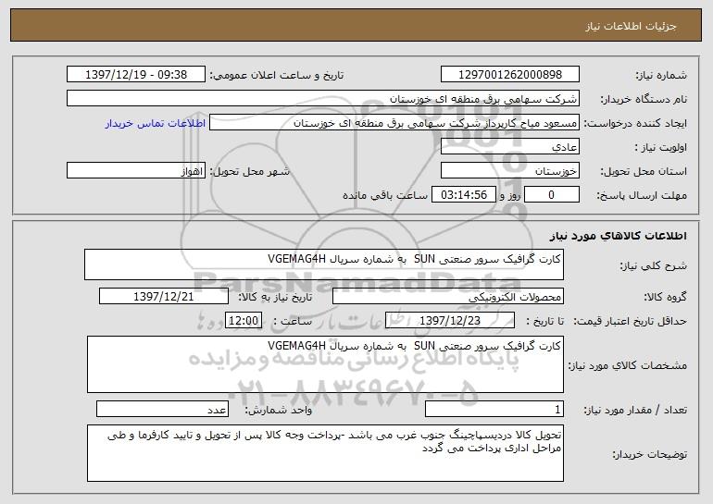Click the توضیحات خریدار text area

[325, 453]
